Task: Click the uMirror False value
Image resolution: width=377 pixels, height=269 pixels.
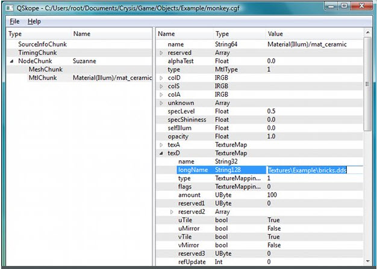Action: [x=274, y=229]
